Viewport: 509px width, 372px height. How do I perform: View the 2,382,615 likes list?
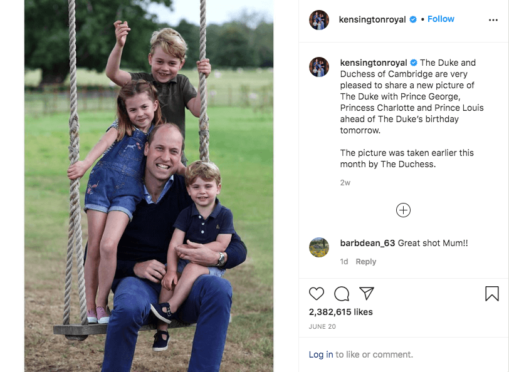(x=340, y=312)
